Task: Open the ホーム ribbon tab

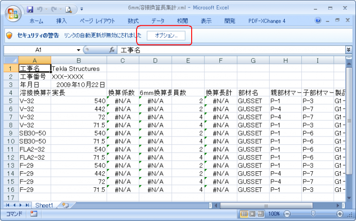Action: click(x=36, y=21)
